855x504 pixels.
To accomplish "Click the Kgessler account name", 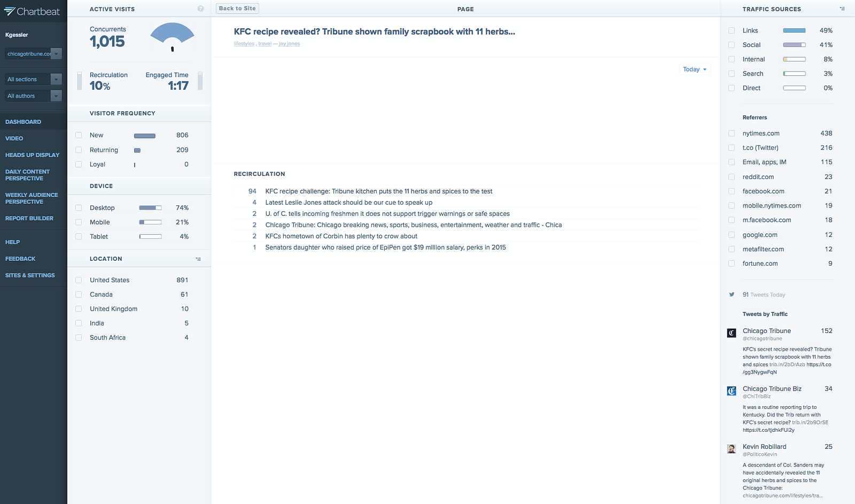I will click(17, 35).
